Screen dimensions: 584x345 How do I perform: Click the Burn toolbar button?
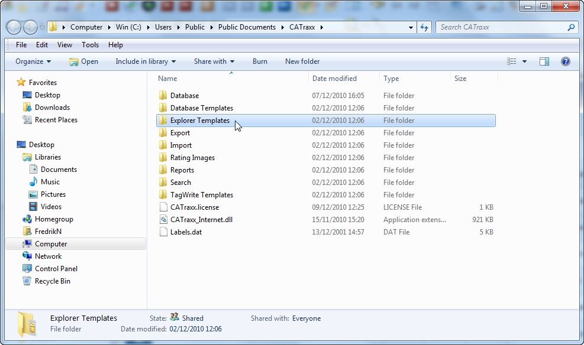(x=260, y=61)
